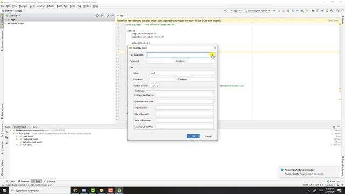Close the Build Output tab
The image size is (345, 194).
click(29, 127)
